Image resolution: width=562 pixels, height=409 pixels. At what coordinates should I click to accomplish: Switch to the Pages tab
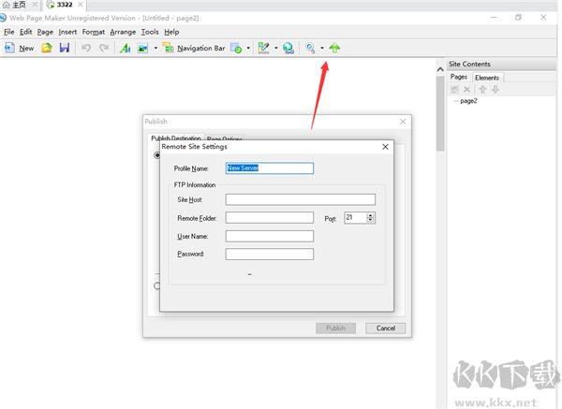(x=458, y=77)
